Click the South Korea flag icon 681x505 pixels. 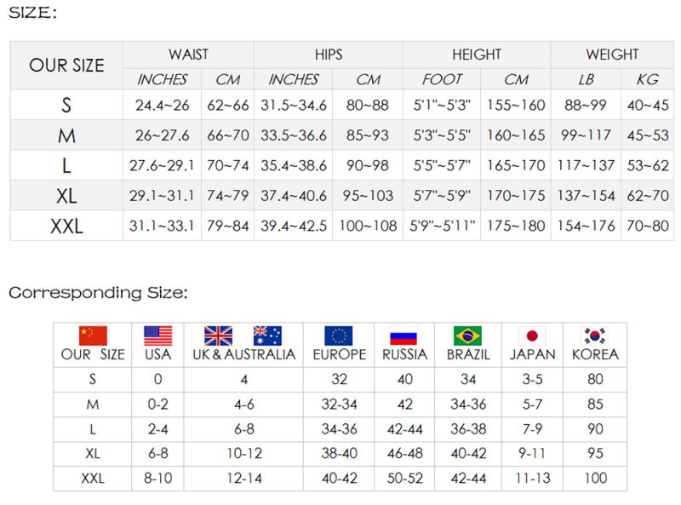[595, 336]
